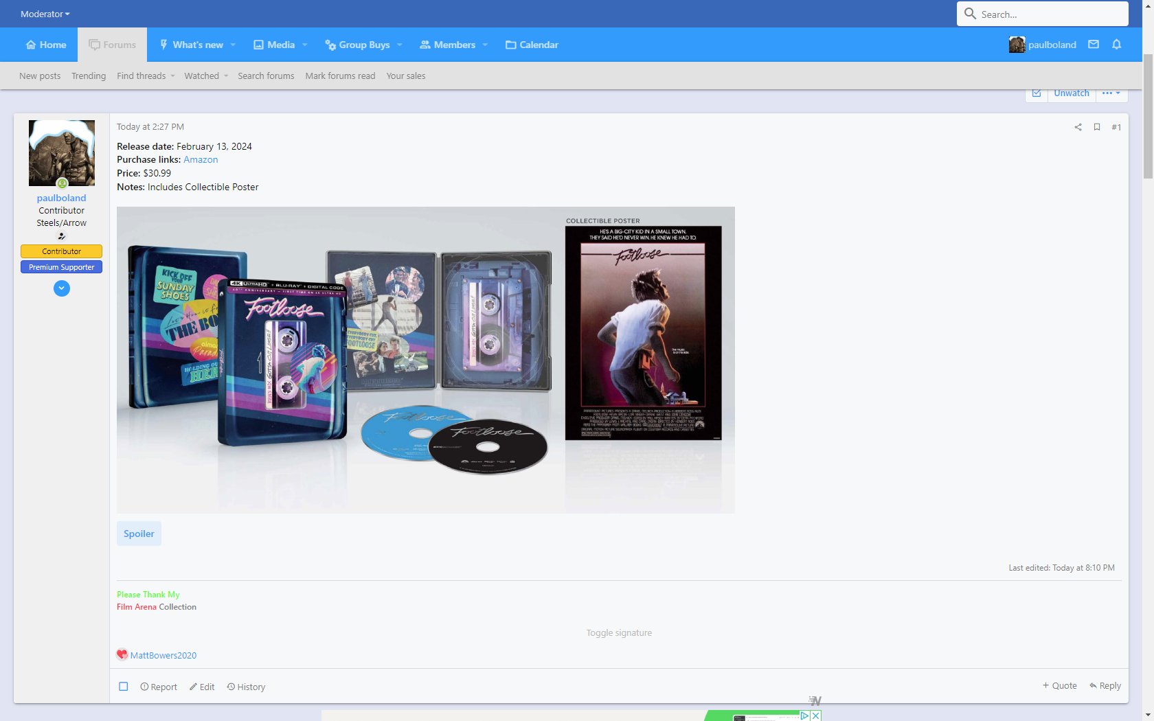Click Toggle signature

point(619,633)
